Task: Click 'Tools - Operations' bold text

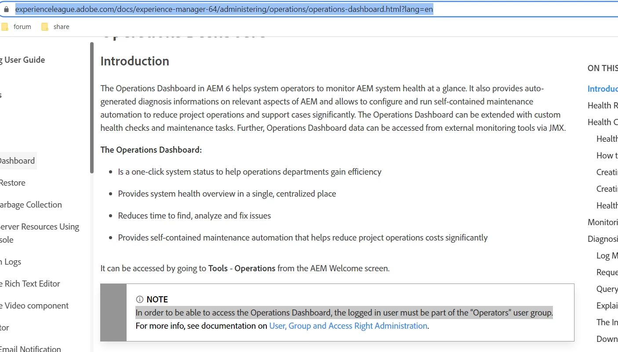Action: coord(242,268)
